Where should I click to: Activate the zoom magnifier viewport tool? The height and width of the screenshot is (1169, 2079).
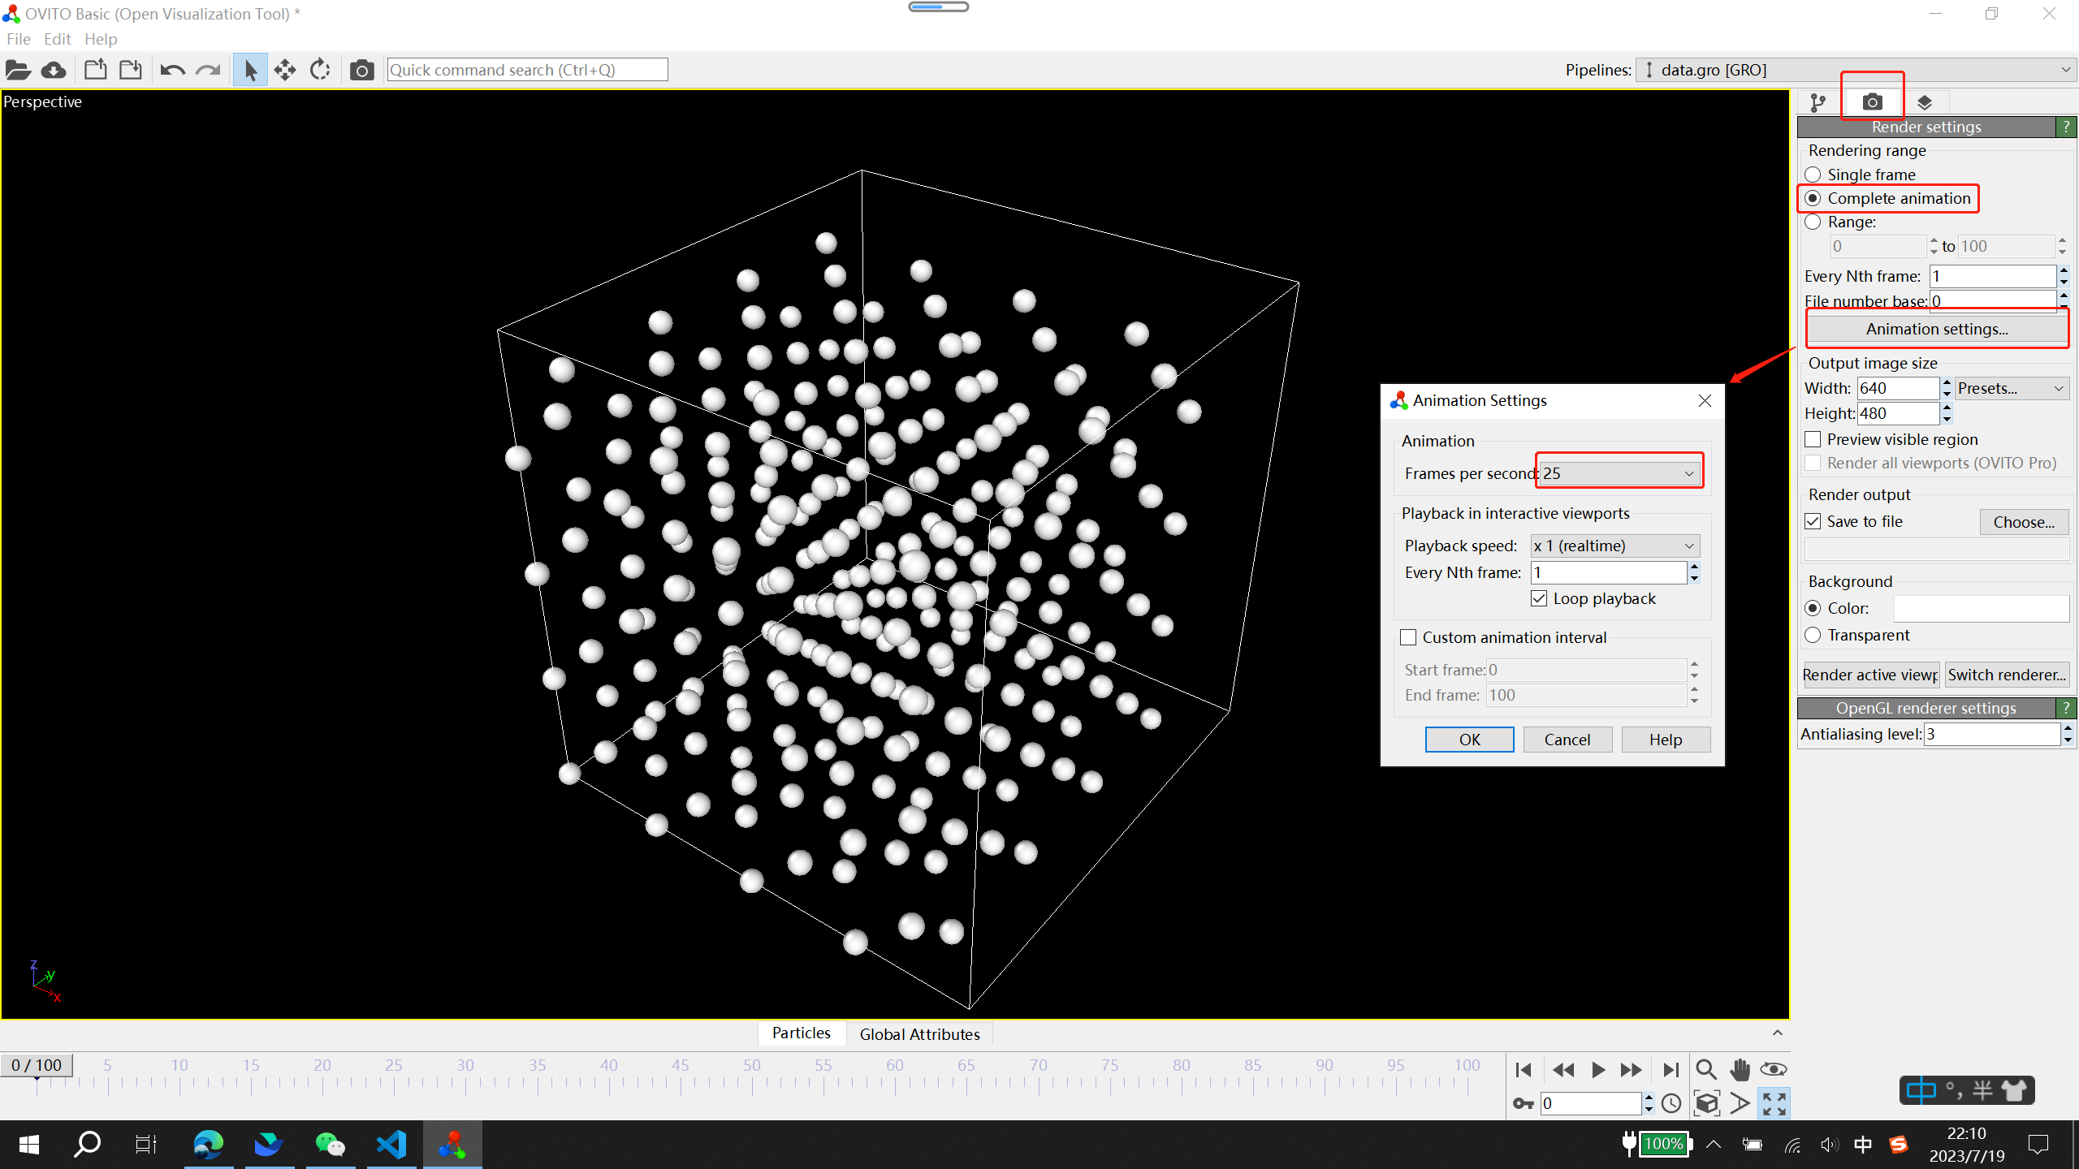coord(1705,1070)
